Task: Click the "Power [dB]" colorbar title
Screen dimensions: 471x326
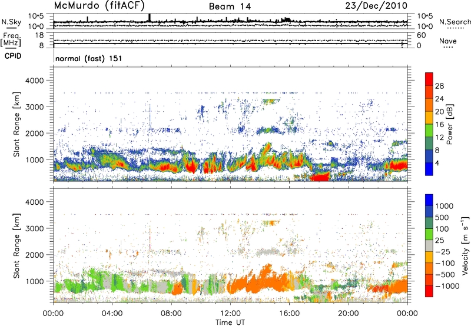Action: click(x=450, y=124)
